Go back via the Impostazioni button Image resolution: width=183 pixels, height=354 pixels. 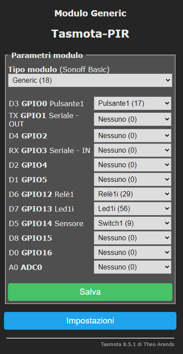point(90,321)
